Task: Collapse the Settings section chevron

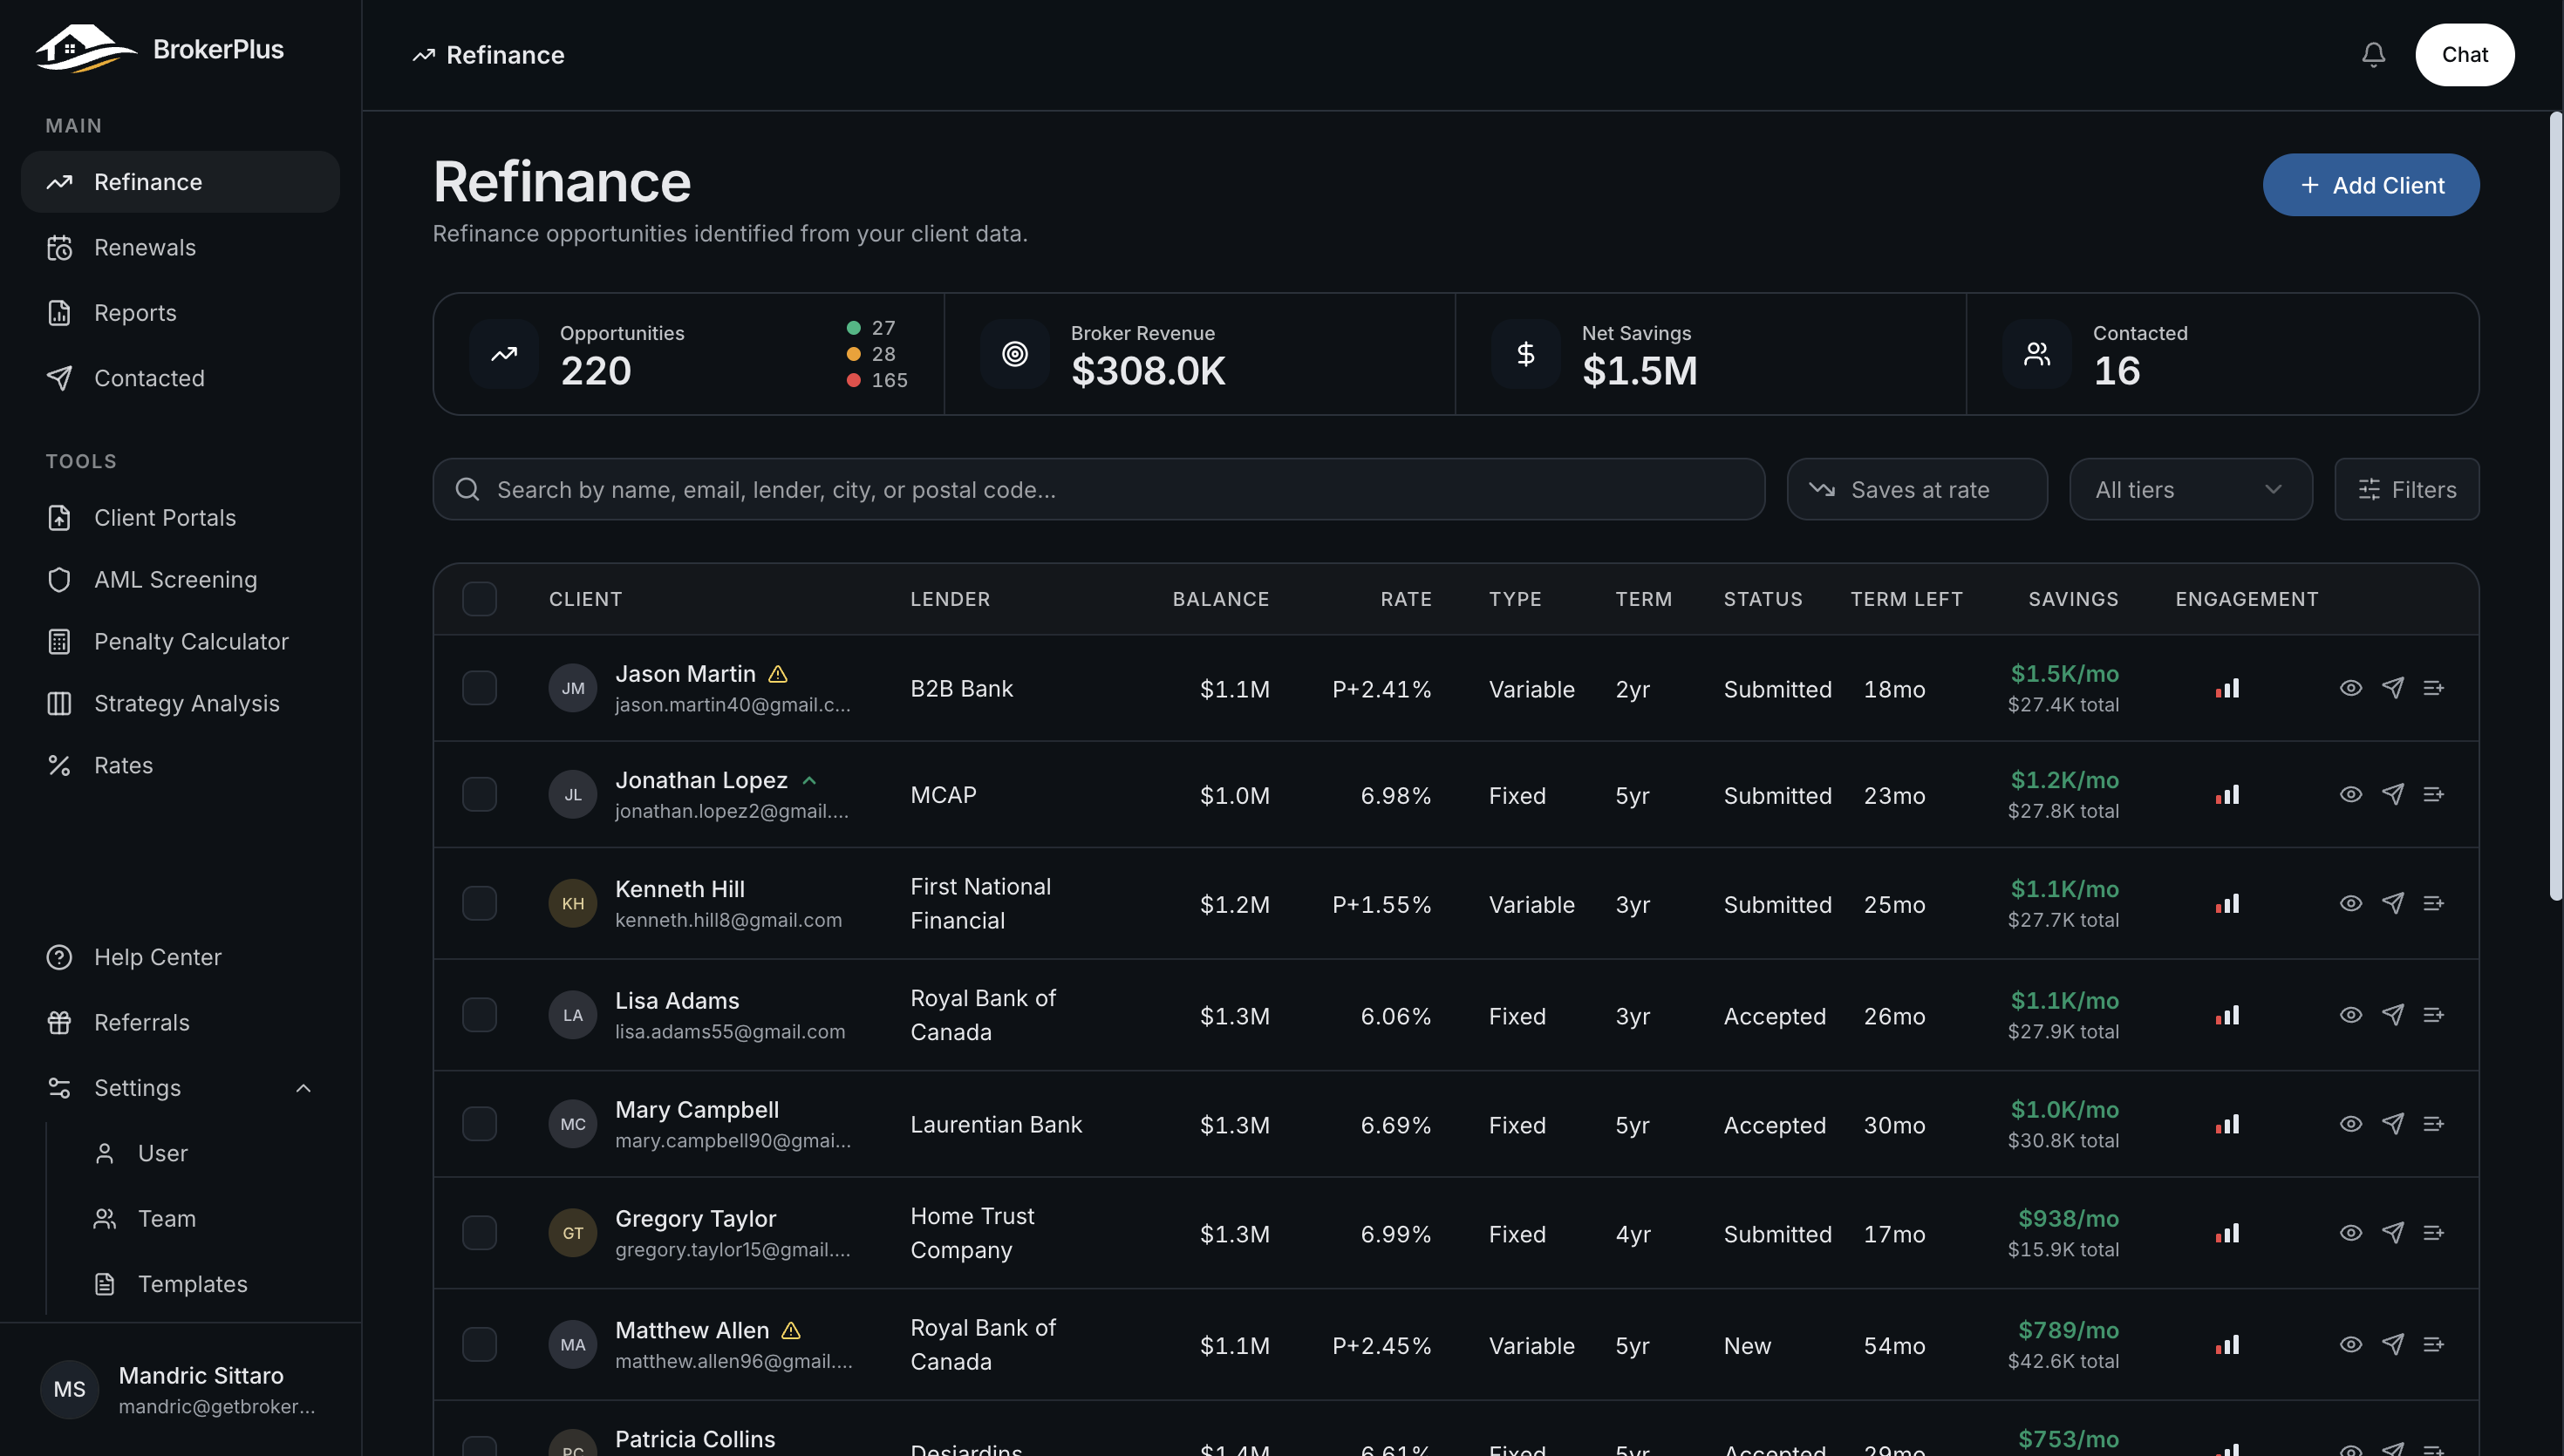Action: pyautogui.click(x=303, y=1088)
